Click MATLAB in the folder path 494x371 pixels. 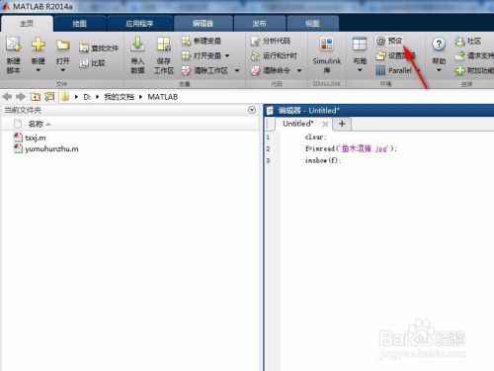(x=163, y=97)
